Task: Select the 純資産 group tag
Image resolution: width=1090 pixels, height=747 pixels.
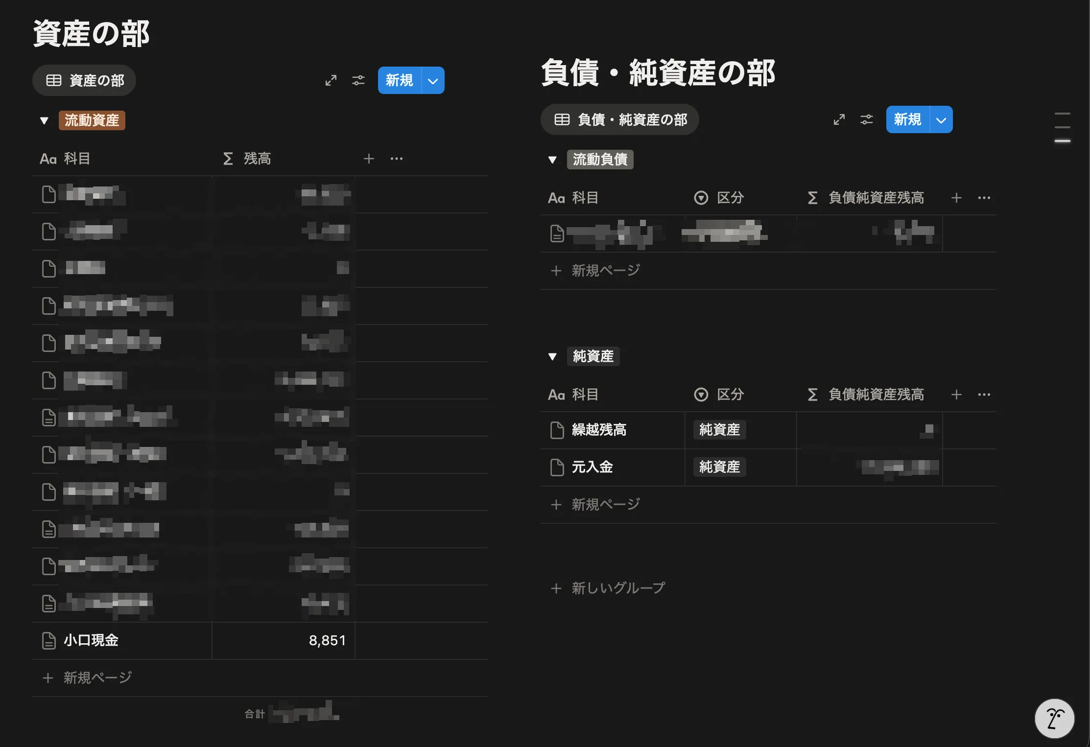Action: (593, 356)
